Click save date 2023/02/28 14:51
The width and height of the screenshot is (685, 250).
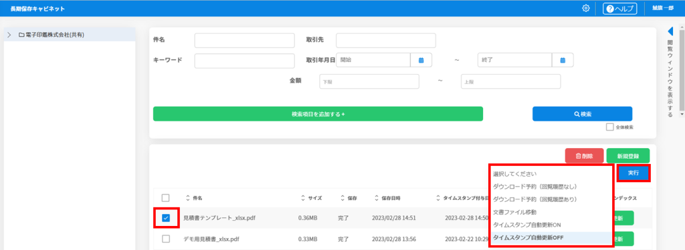click(x=393, y=218)
